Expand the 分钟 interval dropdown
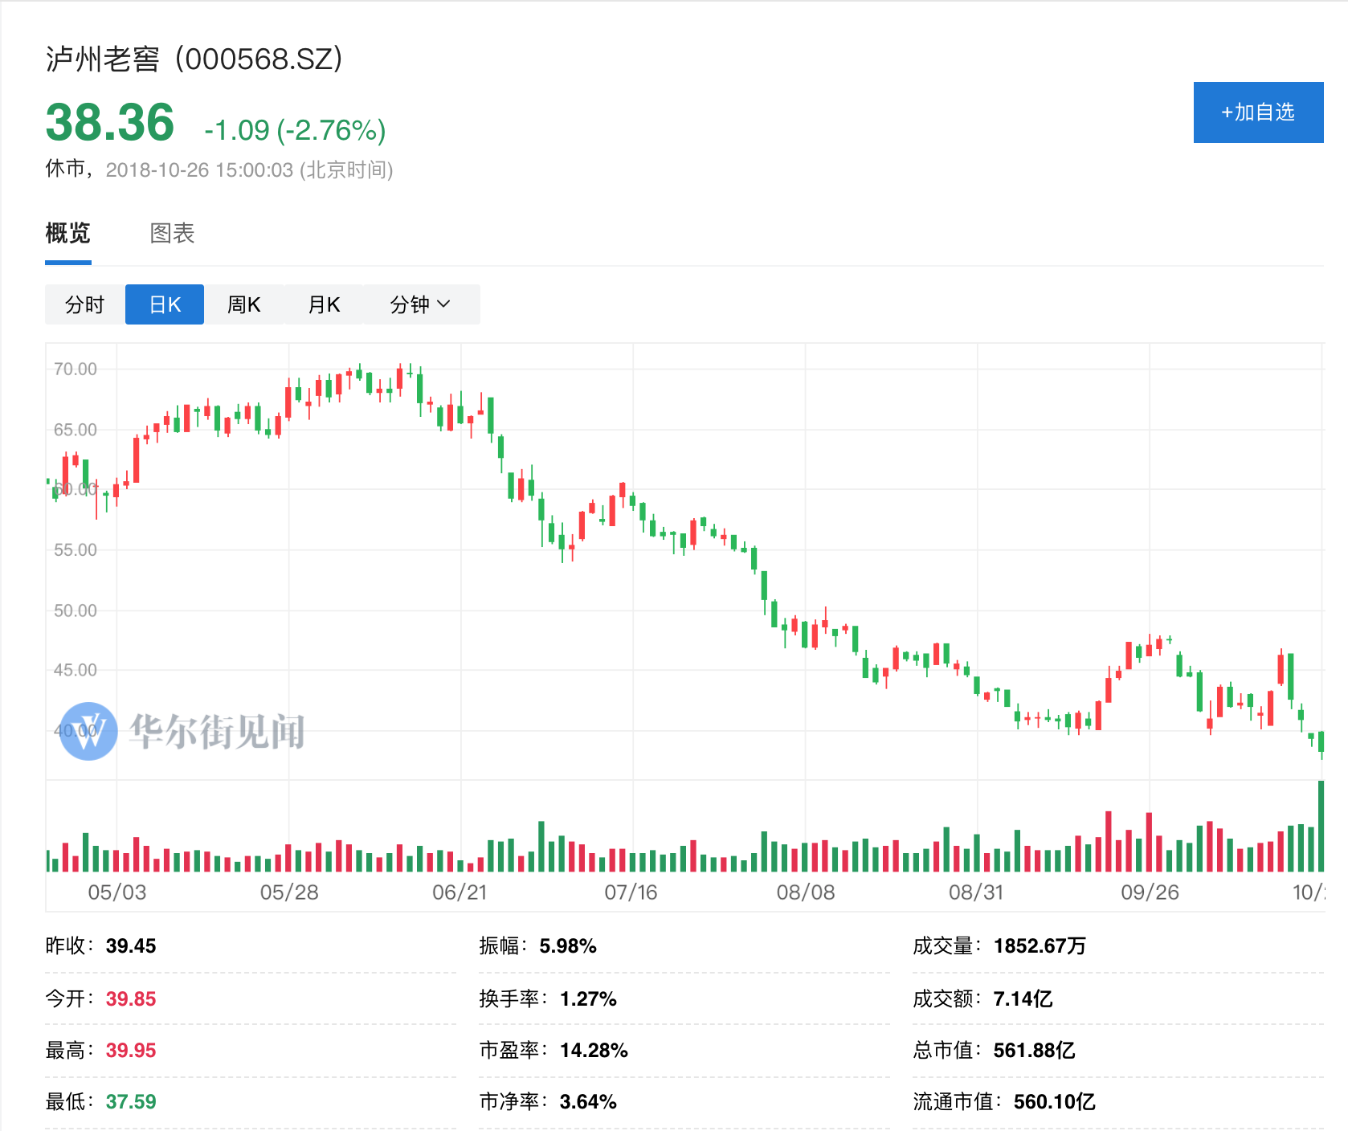The width and height of the screenshot is (1348, 1131). [x=421, y=304]
